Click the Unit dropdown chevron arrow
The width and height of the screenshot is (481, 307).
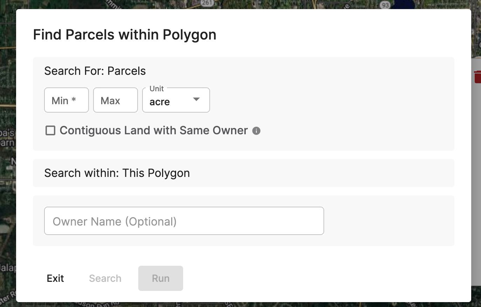(x=196, y=100)
